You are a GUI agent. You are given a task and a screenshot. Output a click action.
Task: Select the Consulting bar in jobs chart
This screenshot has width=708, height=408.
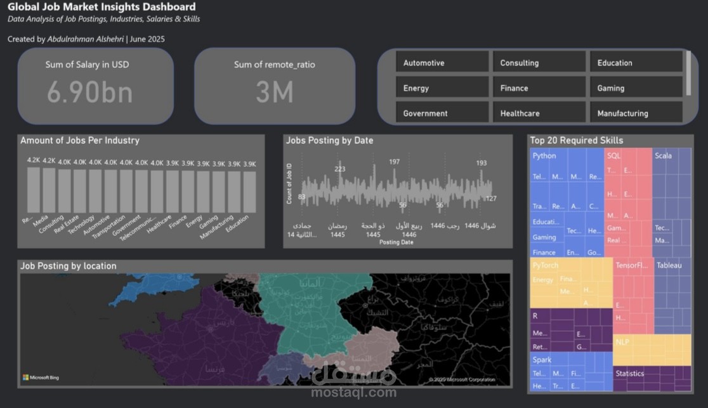click(x=64, y=191)
